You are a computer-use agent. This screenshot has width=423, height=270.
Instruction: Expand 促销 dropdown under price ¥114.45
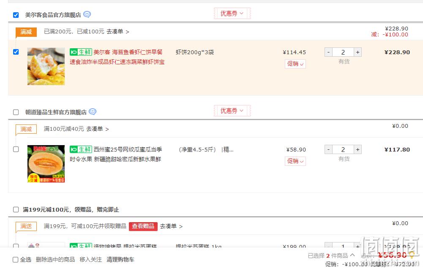click(295, 64)
